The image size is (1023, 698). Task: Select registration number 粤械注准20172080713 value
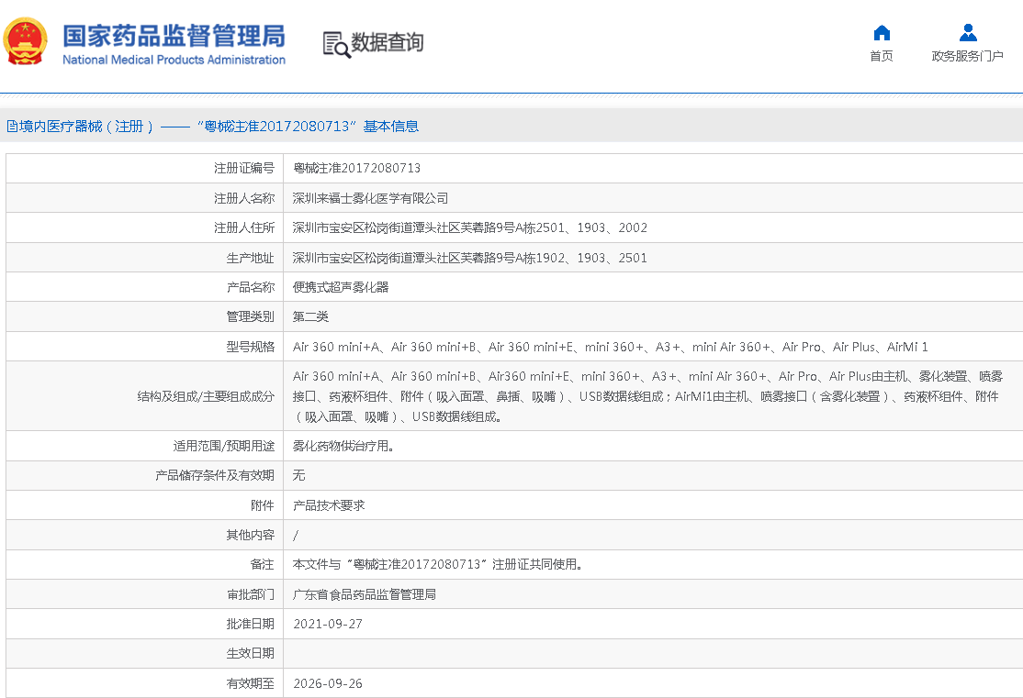click(356, 168)
